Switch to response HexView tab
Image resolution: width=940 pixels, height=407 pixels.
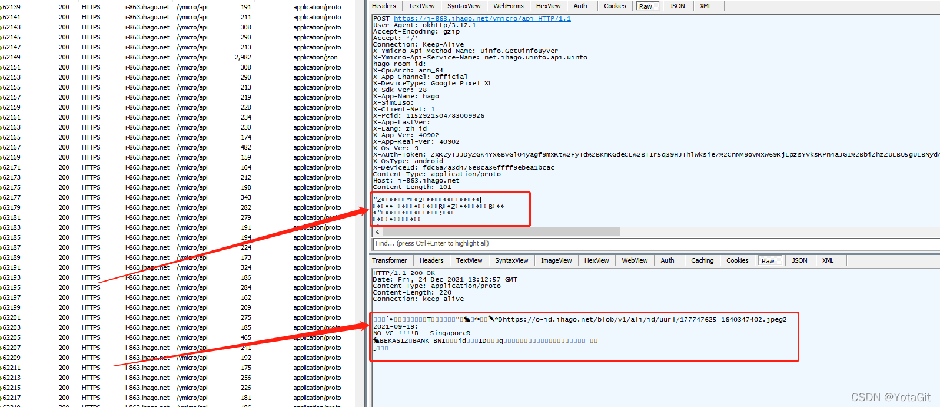596,260
